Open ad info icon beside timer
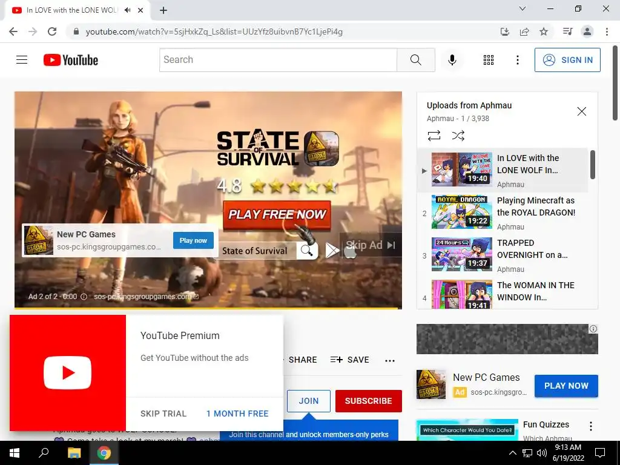The height and width of the screenshot is (465, 620). pos(84,297)
